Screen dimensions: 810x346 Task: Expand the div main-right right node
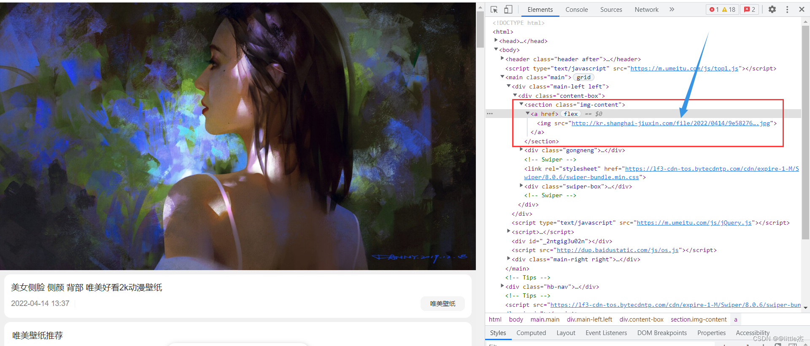pyautogui.click(x=509, y=259)
